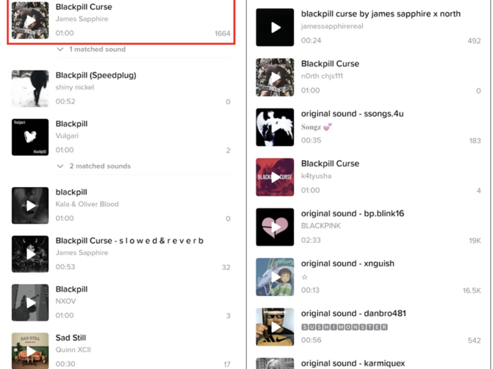The width and height of the screenshot is (493, 369).
Task: Play Blackpill (Speedplug) by shiny nickel
Action: tap(30, 89)
